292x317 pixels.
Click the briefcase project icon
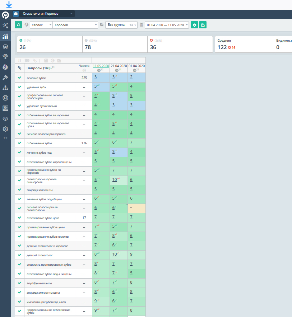[x=16, y=14]
